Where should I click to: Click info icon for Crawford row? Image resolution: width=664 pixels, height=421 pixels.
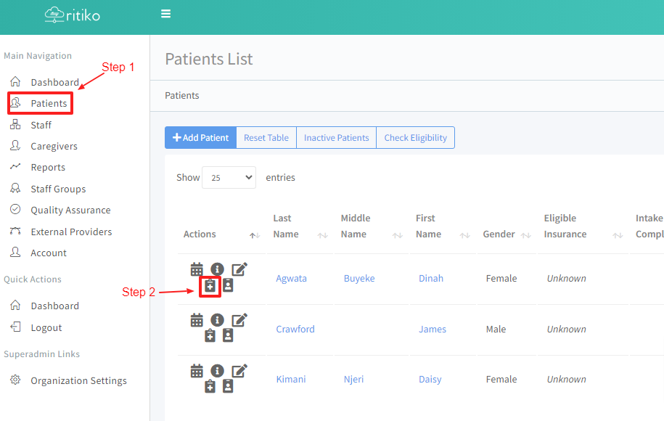[217, 320]
